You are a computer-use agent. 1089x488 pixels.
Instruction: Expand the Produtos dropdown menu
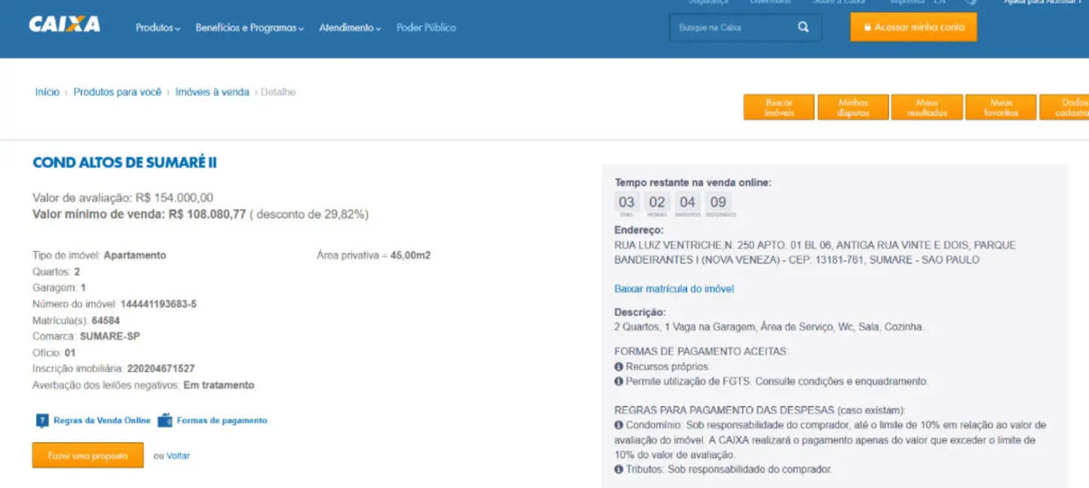pyautogui.click(x=158, y=28)
